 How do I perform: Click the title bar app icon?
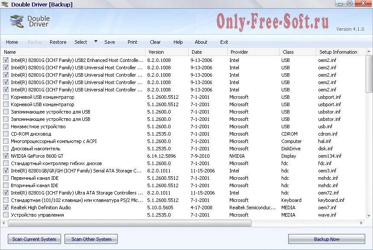coord(5,4)
